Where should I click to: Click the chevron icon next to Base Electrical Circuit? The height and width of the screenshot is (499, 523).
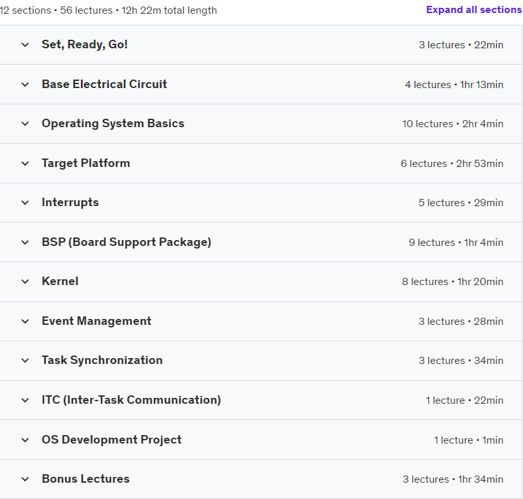point(25,84)
